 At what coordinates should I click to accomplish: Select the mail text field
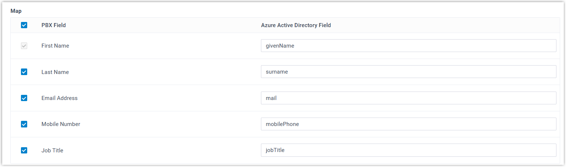408,98
